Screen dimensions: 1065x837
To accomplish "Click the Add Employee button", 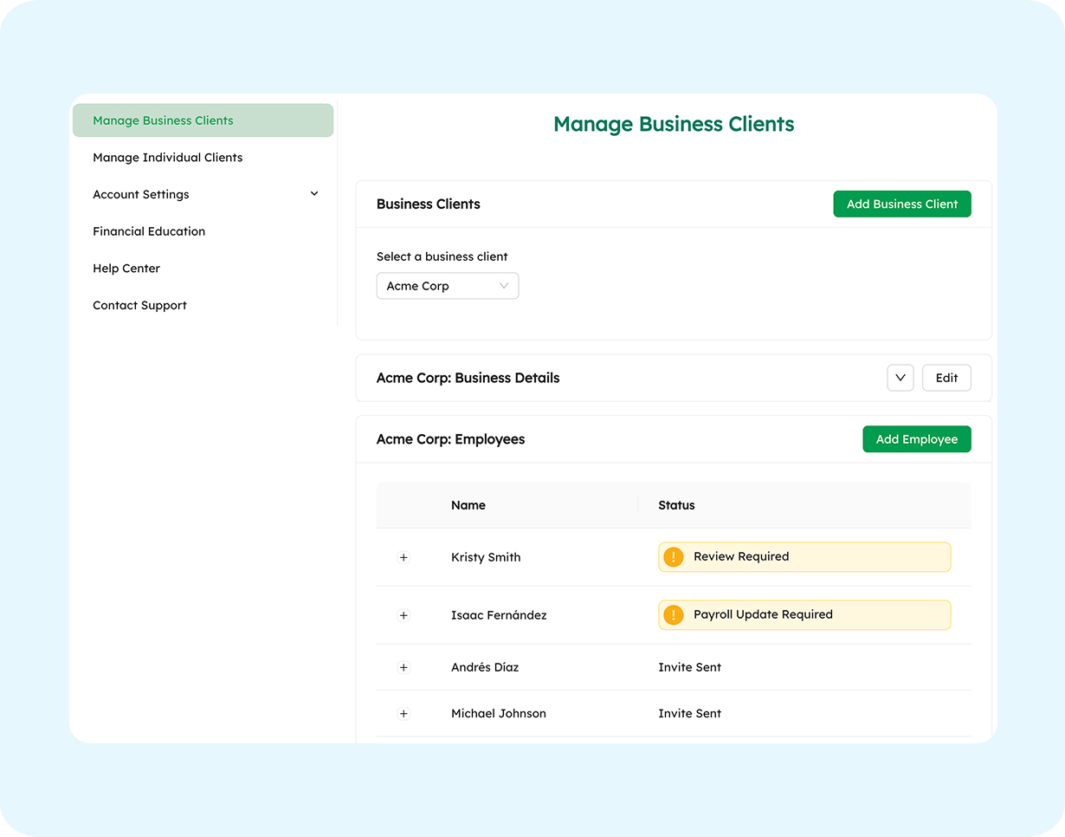I will click(x=916, y=438).
